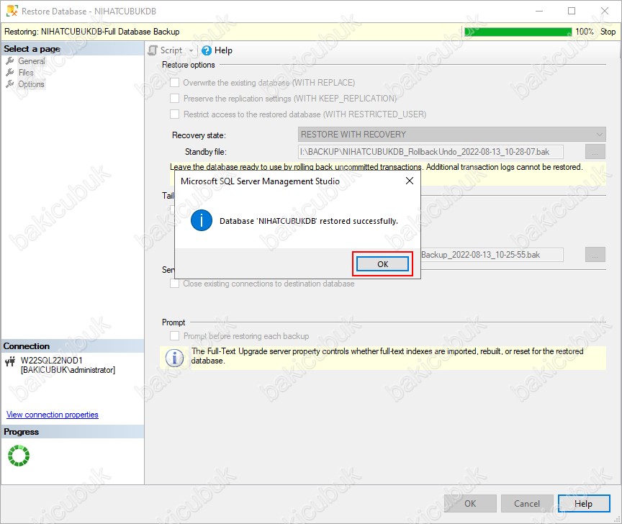
Task: Open the Recovery state dropdown
Action: pyautogui.click(x=452, y=134)
